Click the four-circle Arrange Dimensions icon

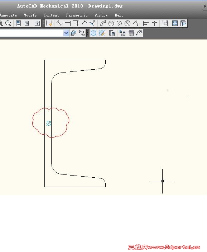coord(175,23)
